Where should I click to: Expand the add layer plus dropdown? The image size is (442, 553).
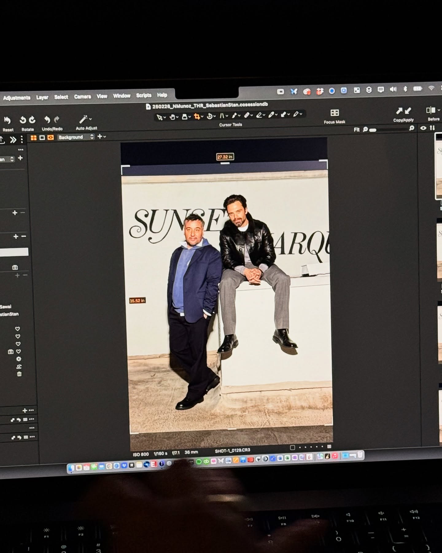coord(101,136)
